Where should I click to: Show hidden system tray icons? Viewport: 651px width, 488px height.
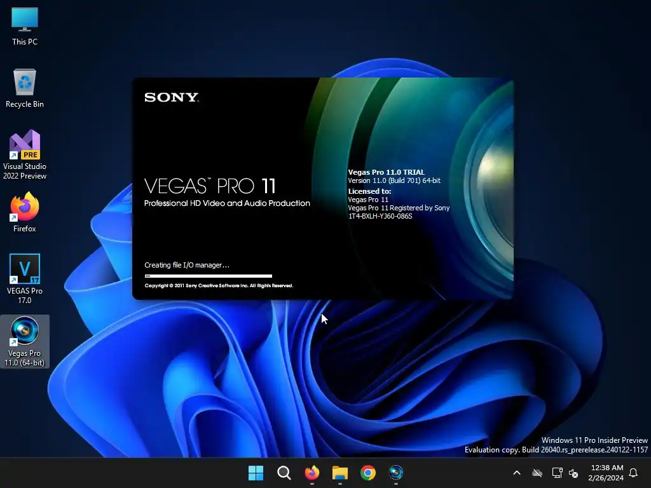[x=517, y=473]
